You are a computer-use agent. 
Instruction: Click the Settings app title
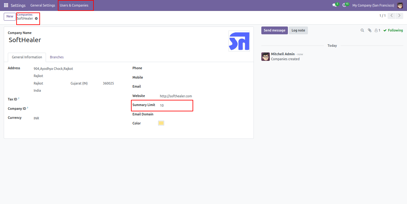click(18, 5)
